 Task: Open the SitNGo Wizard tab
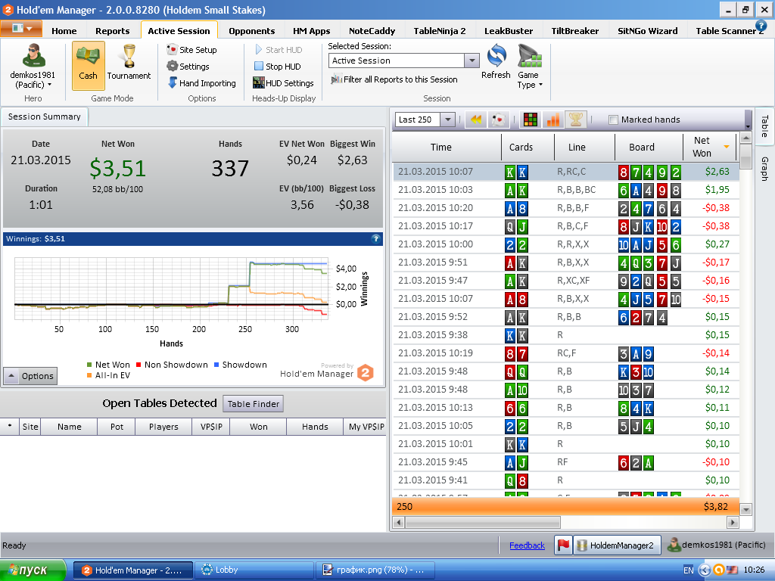(x=647, y=30)
